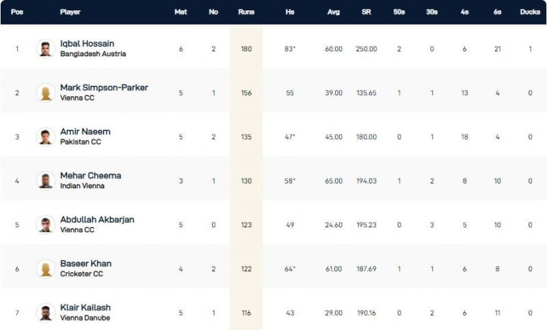Sort by 6s column header
The image size is (547, 330).
497,12
